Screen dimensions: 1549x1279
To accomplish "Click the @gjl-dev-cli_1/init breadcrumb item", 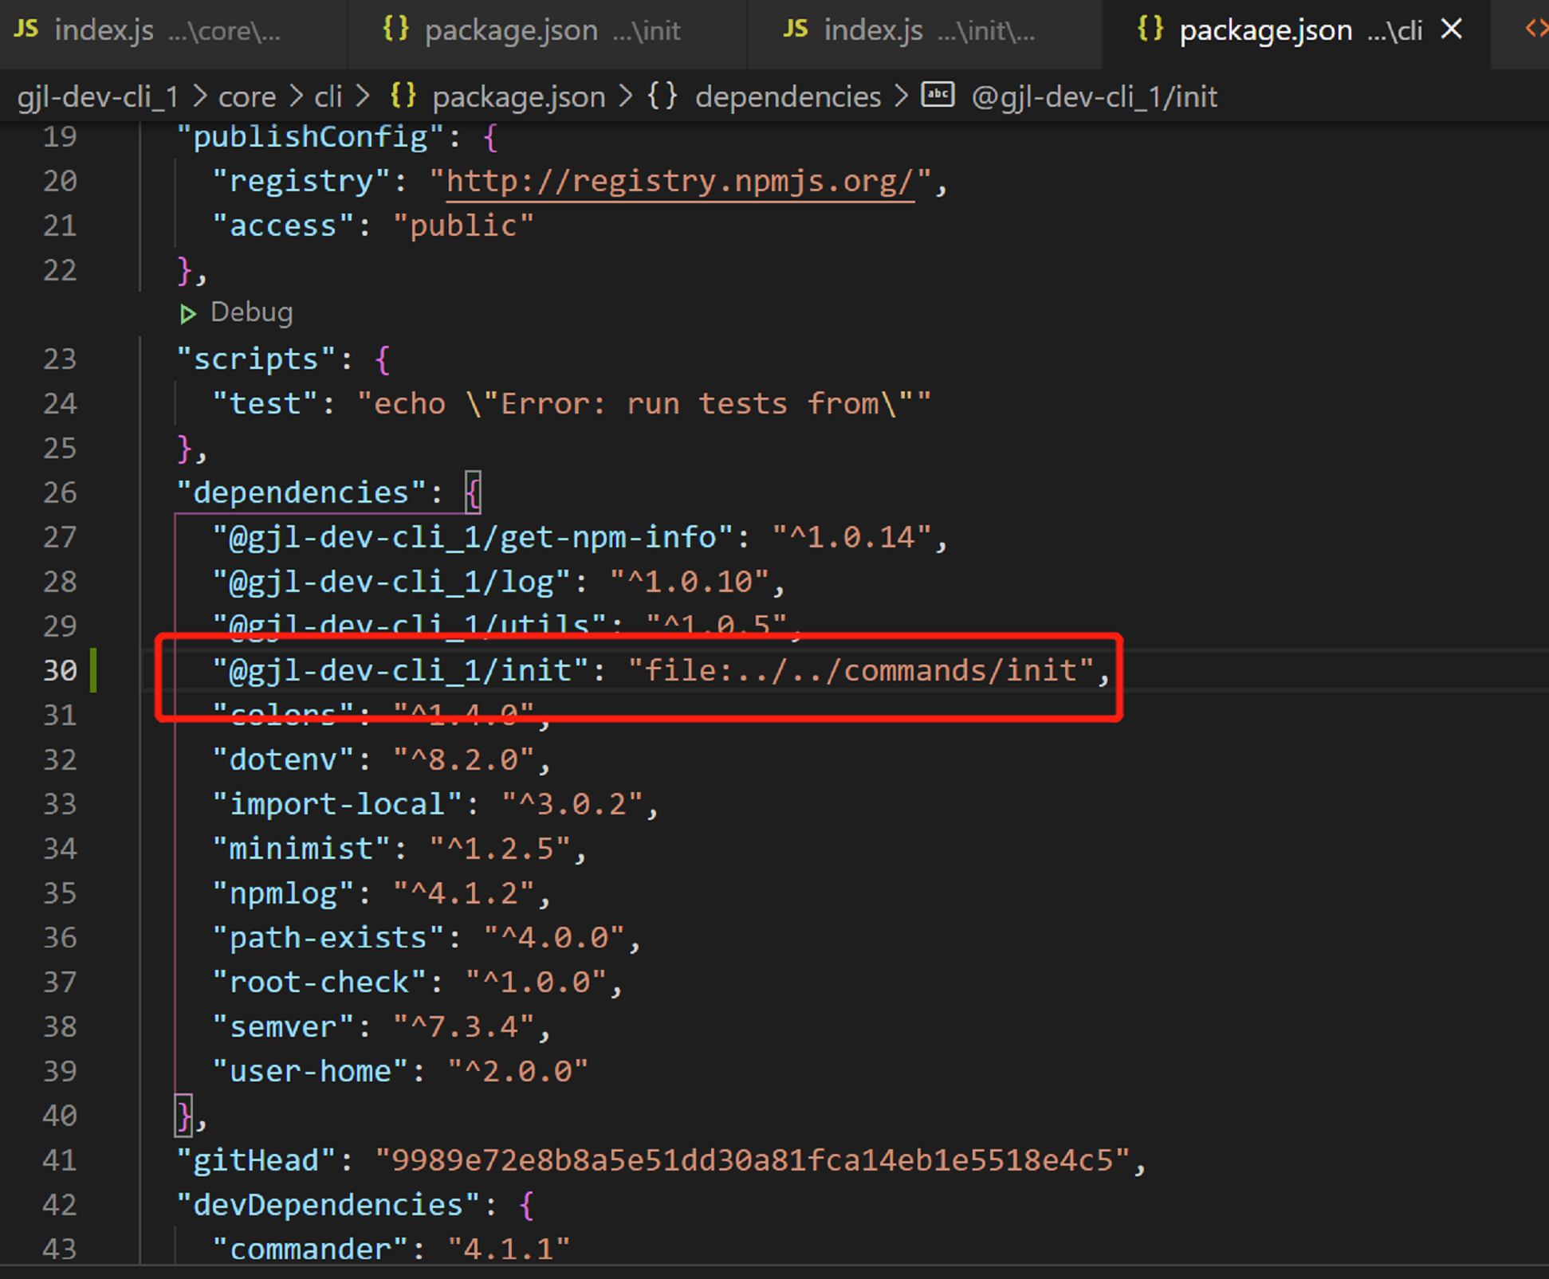I will tap(1094, 96).
